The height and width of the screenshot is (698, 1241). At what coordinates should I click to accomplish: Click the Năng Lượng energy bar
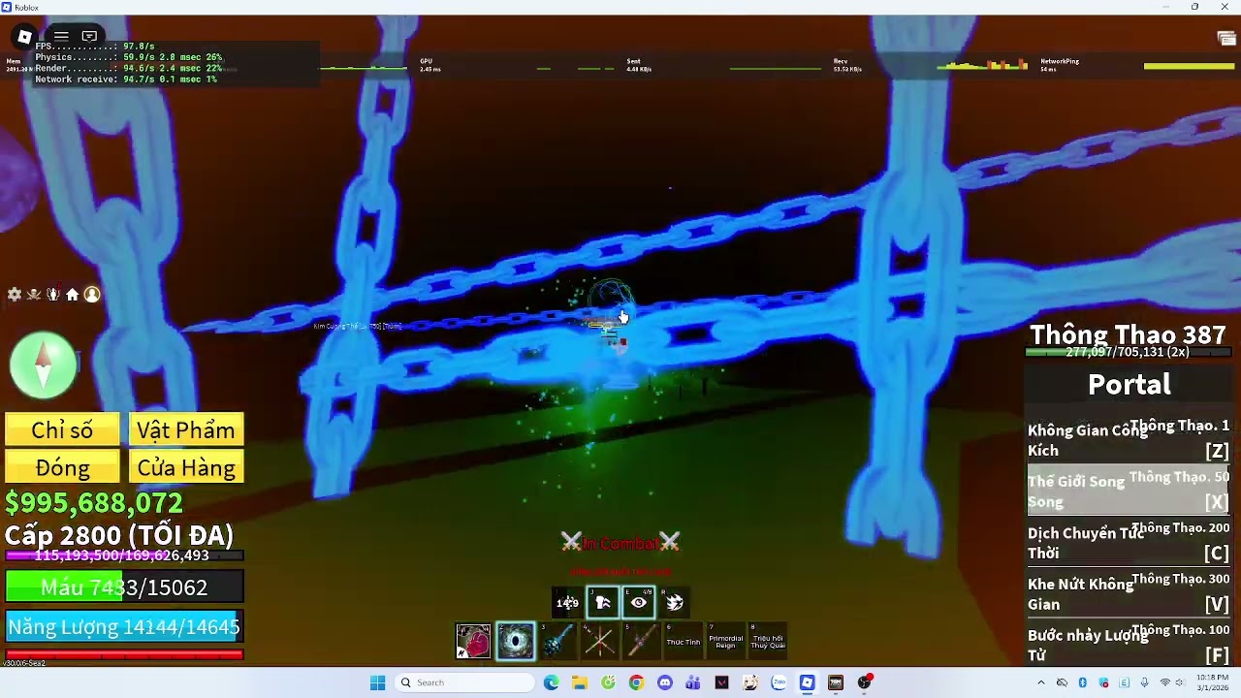[x=124, y=627]
